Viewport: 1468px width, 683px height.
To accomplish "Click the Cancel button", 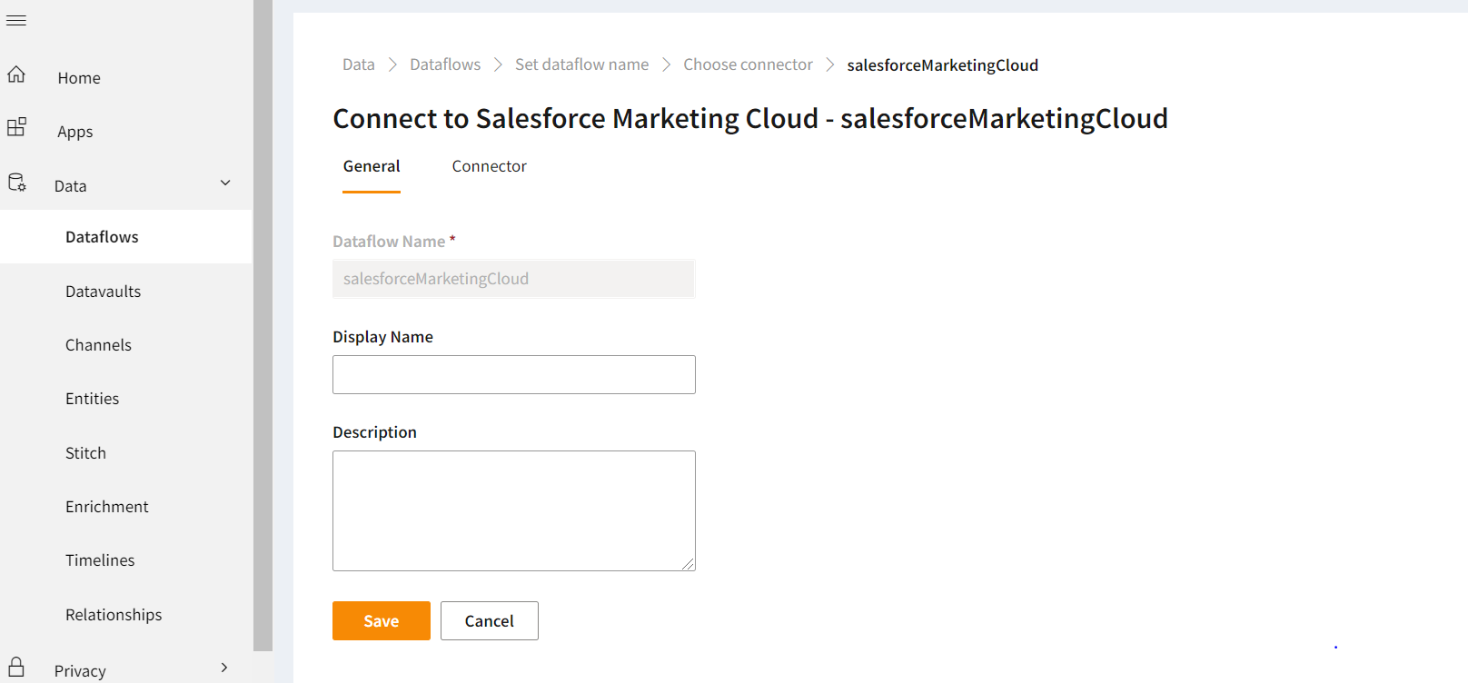I will click(489, 621).
